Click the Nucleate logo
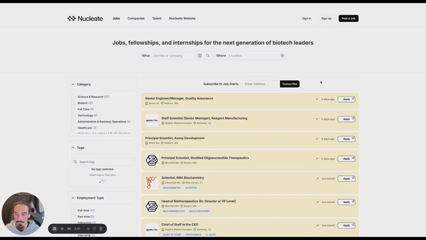This screenshot has width=426, height=240. [85, 18]
